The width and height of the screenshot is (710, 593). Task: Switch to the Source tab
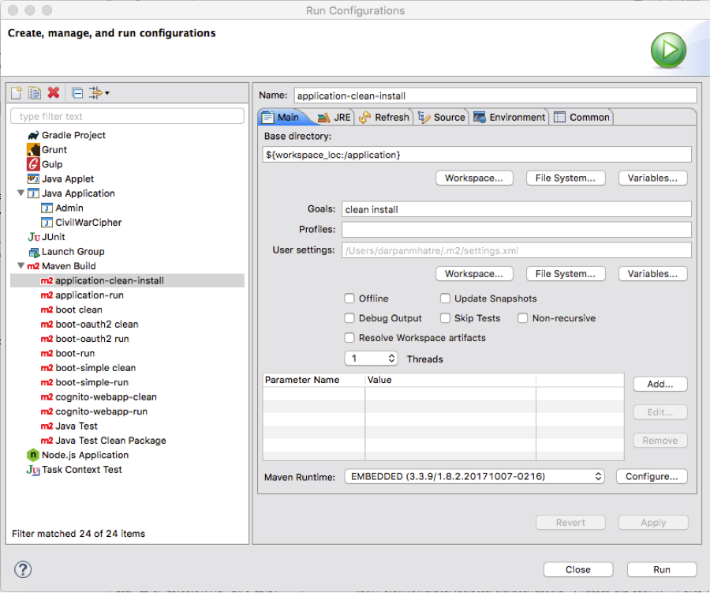point(442,118)
